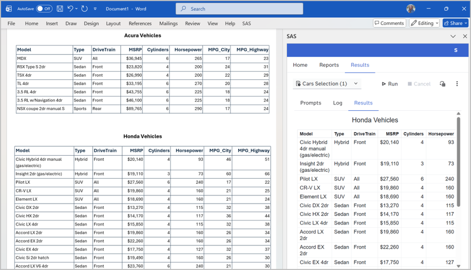Open the Help ribbon tab
471x270 pixels.
(230, 24)
